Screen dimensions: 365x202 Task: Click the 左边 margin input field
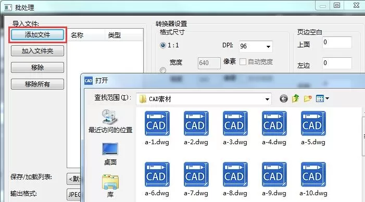[x=337, y=63]
